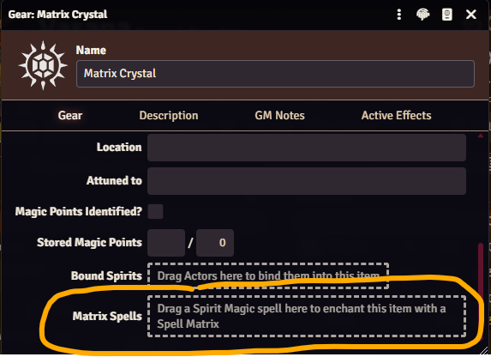Open the three-dot options menu in header

coord(399,15)
